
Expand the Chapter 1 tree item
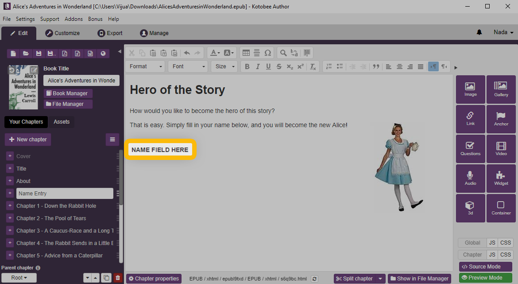(x=10, y=206)
